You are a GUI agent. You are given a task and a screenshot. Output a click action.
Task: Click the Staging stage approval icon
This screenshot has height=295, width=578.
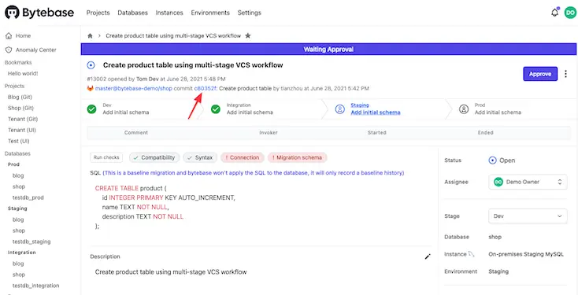pos(339,109)
